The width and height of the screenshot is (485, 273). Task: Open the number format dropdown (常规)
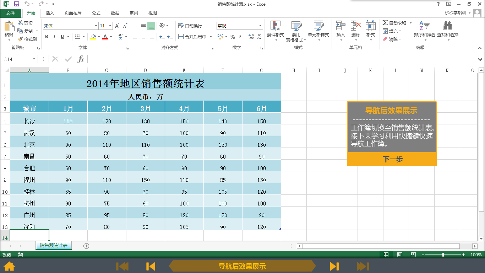pyautogui.click(x=260, y=26)
